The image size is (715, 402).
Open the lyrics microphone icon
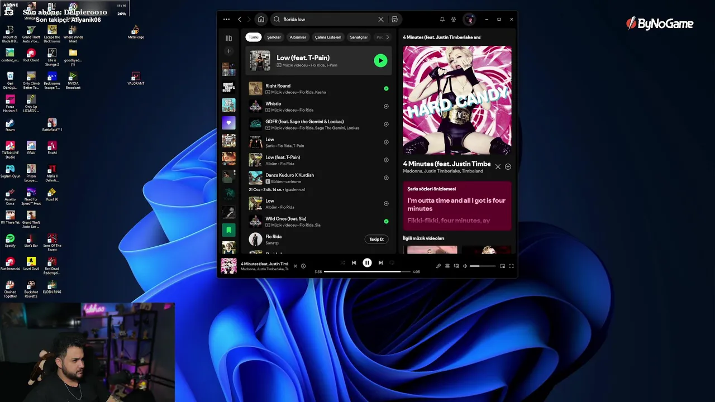[x=438, y=266]
